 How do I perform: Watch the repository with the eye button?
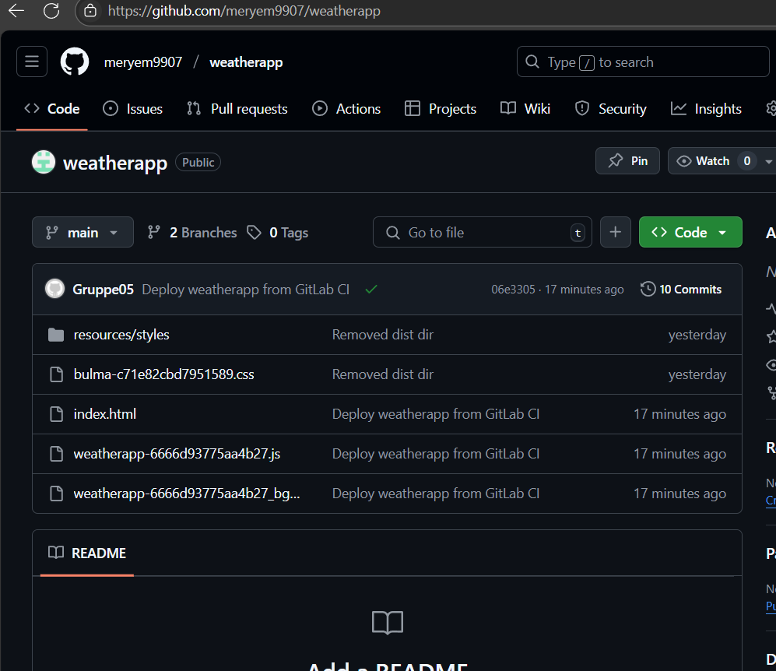pyautogui.click(x=713, y=161)
